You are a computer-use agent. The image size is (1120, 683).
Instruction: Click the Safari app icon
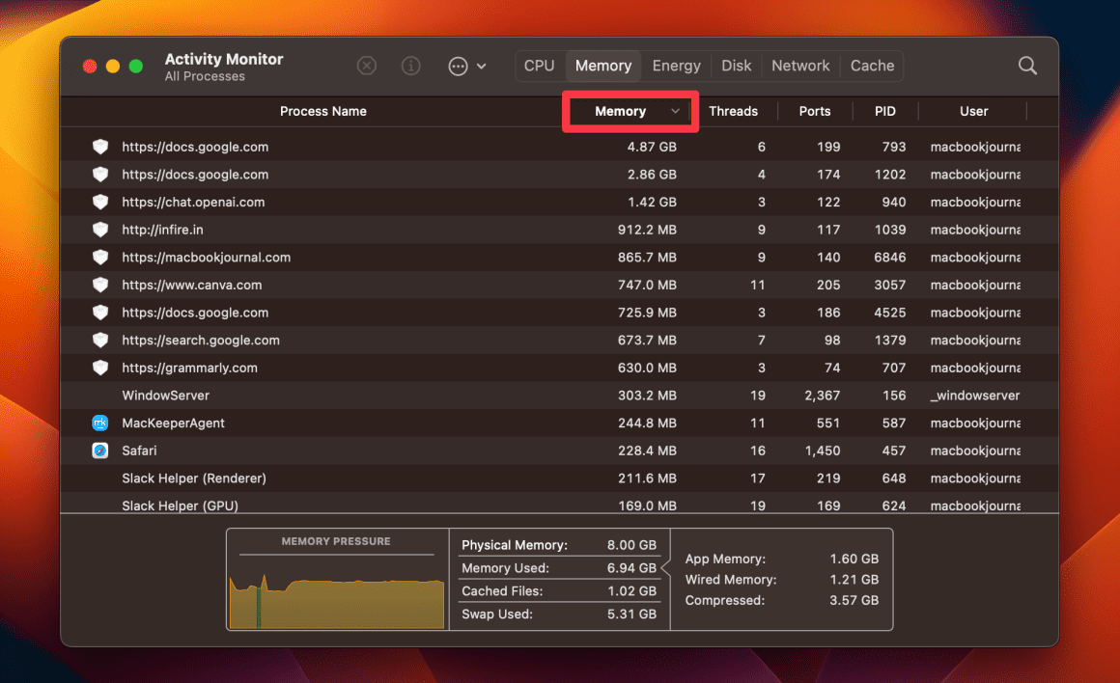click(x=100, y=451)
